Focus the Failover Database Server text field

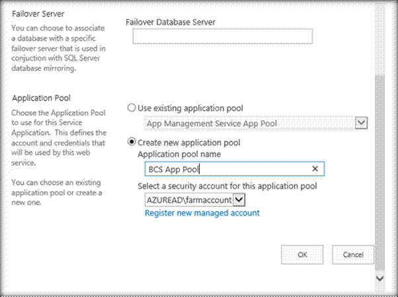click(x=222, y=37)
